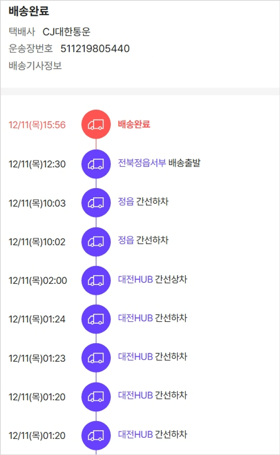The image size is (280, 455).
Task: Select the truck icon at 10:03 정읍 간선하차
Action: 96,203
